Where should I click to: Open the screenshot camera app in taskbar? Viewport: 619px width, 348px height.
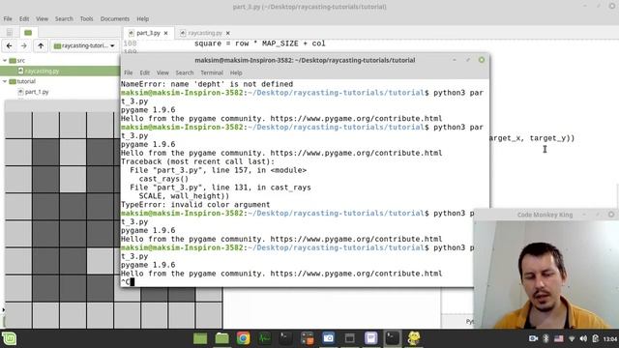pyautogui.click(x=329, y=338)
